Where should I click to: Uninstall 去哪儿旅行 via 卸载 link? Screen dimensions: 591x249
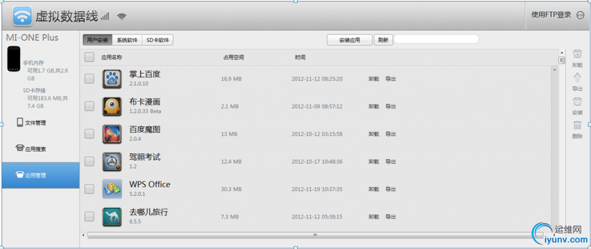coord(373,217)
